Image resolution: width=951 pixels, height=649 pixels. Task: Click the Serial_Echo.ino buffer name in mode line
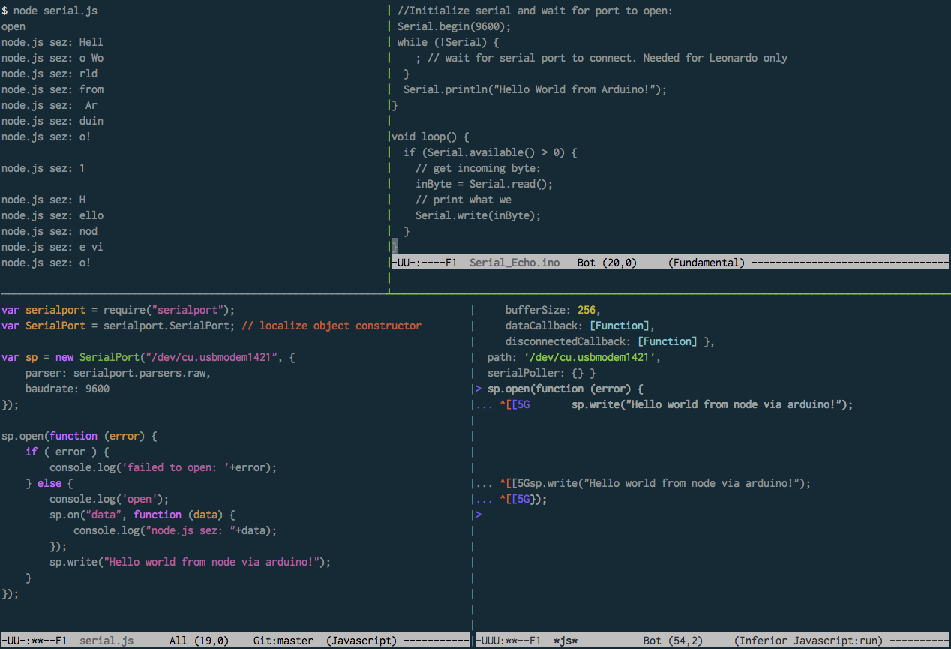click(514, 263)
